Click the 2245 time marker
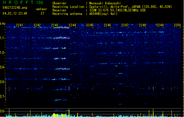 point(90,25)
